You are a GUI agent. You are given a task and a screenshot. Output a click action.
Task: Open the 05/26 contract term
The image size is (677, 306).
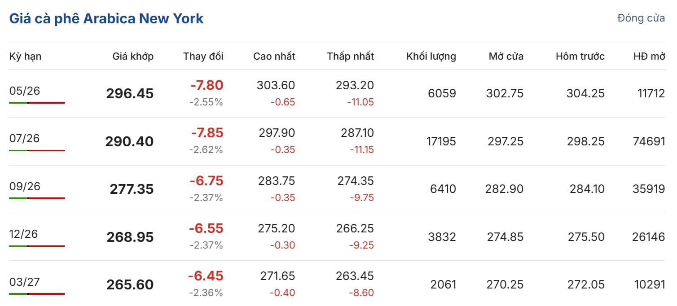coord(25,91)
